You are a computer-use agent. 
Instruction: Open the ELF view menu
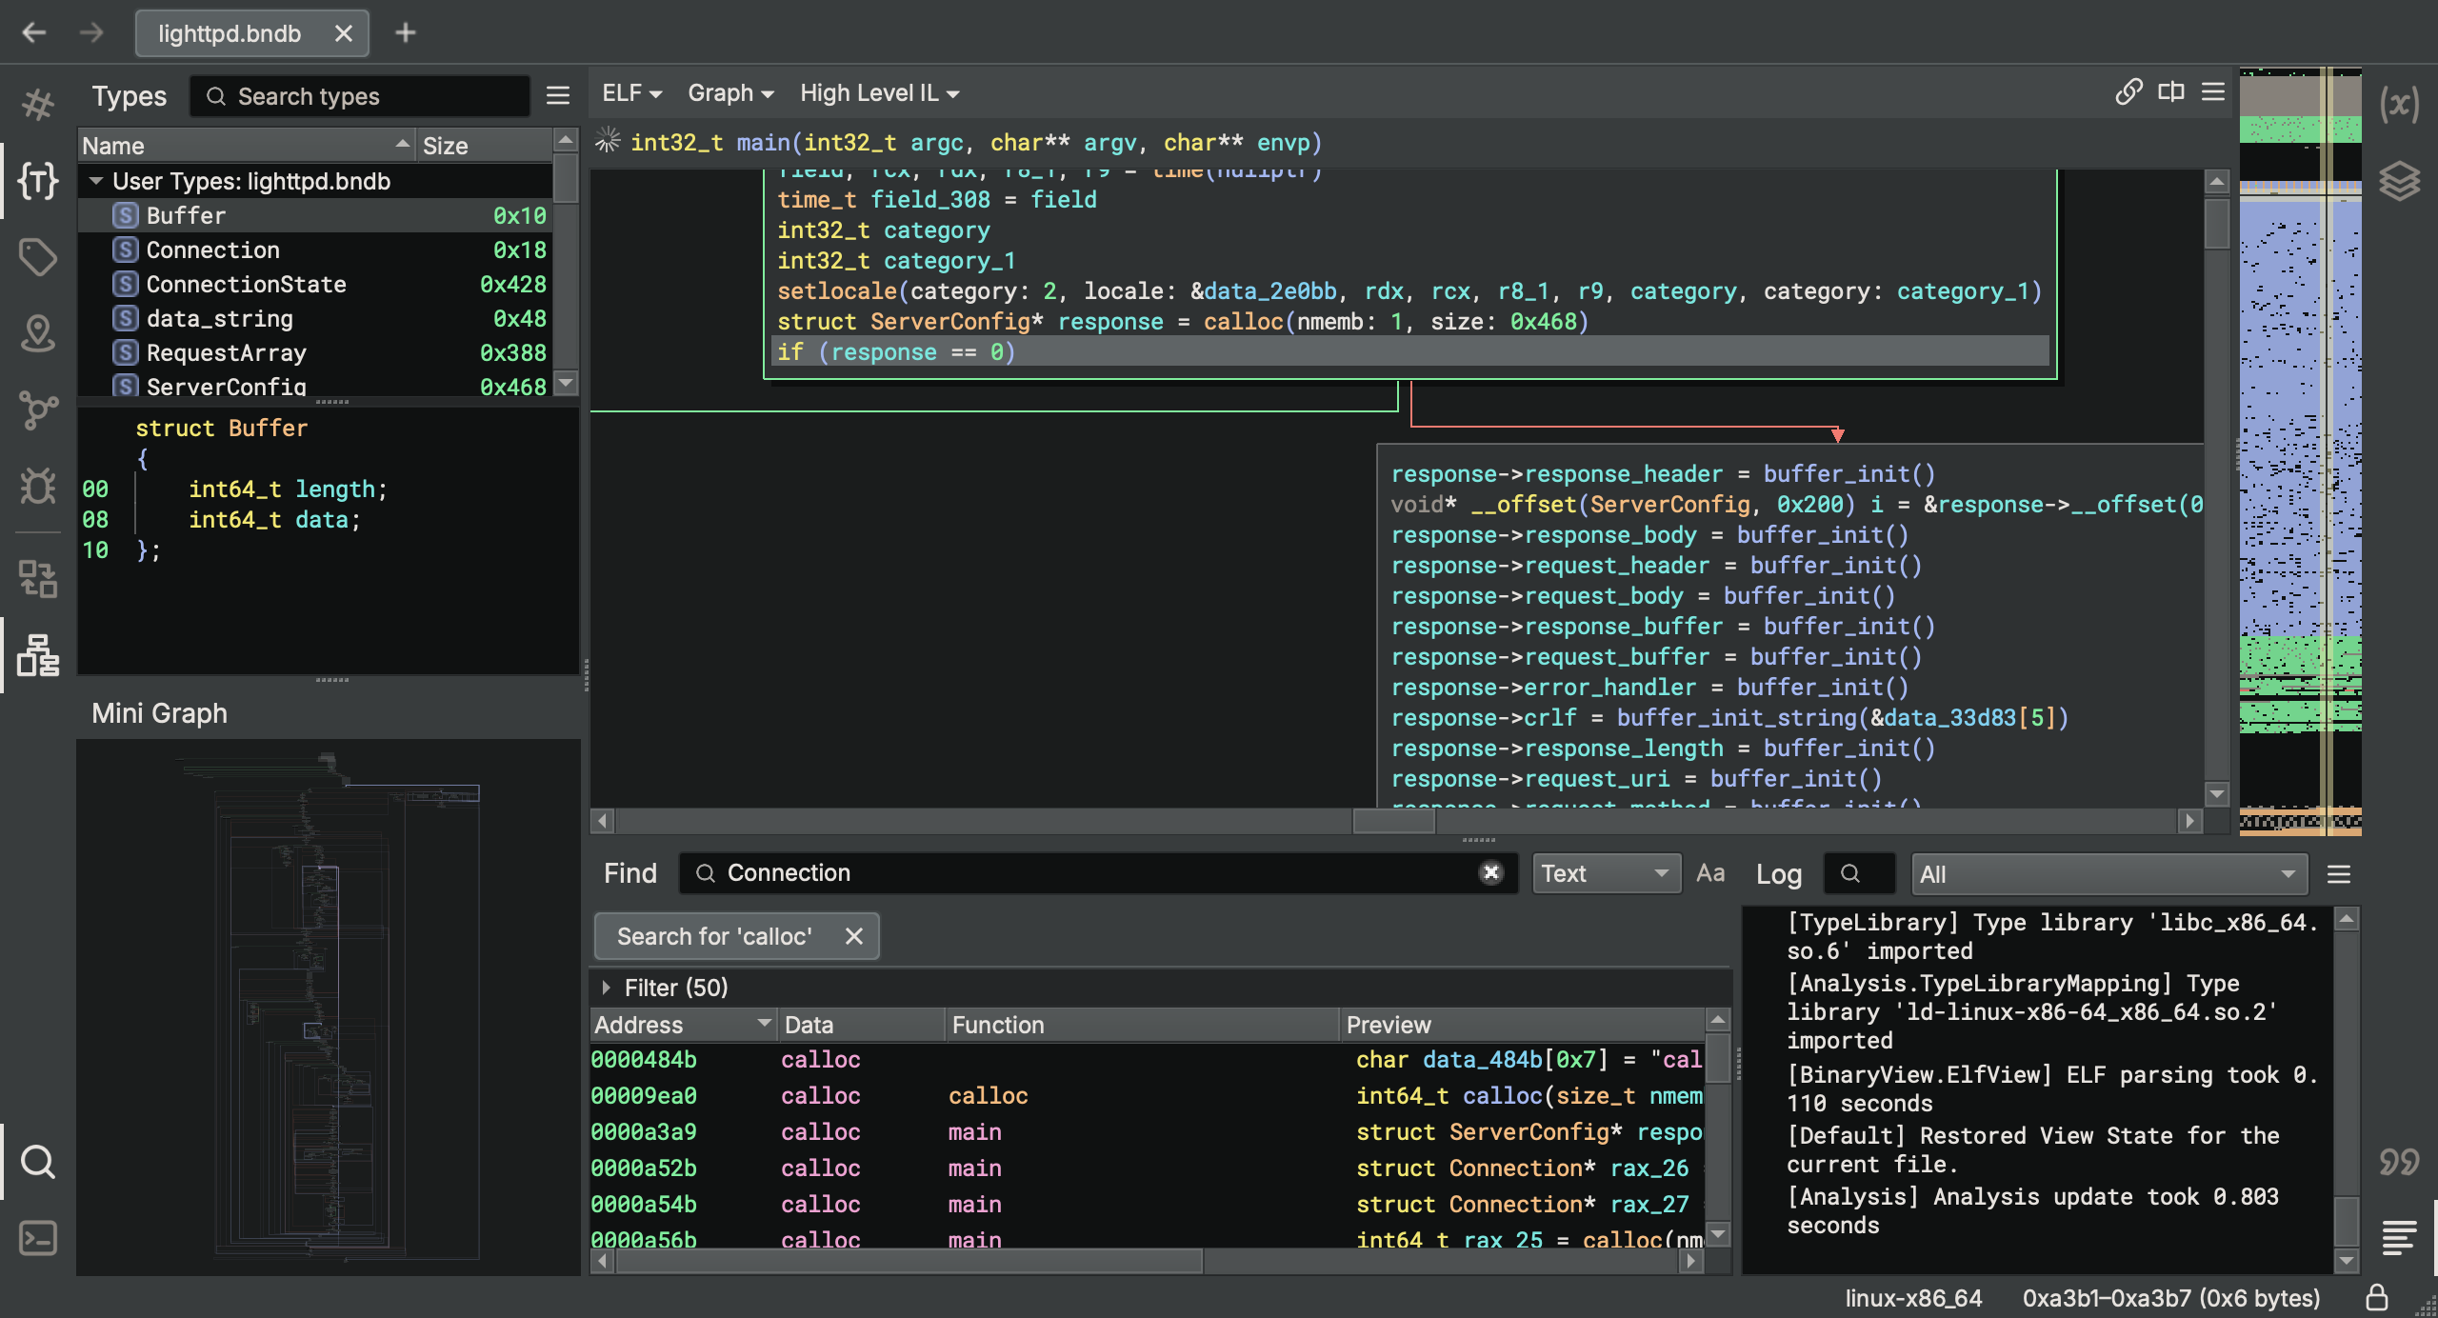631,93
